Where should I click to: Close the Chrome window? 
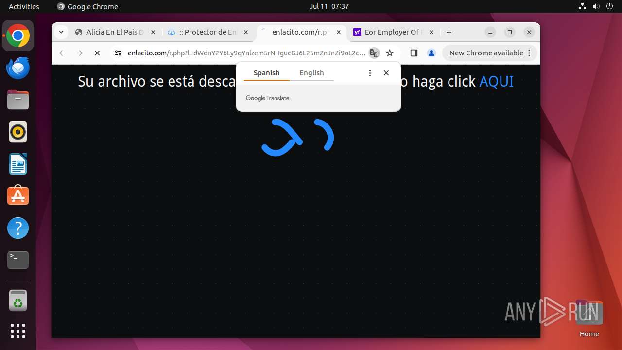tap(529, 32)
